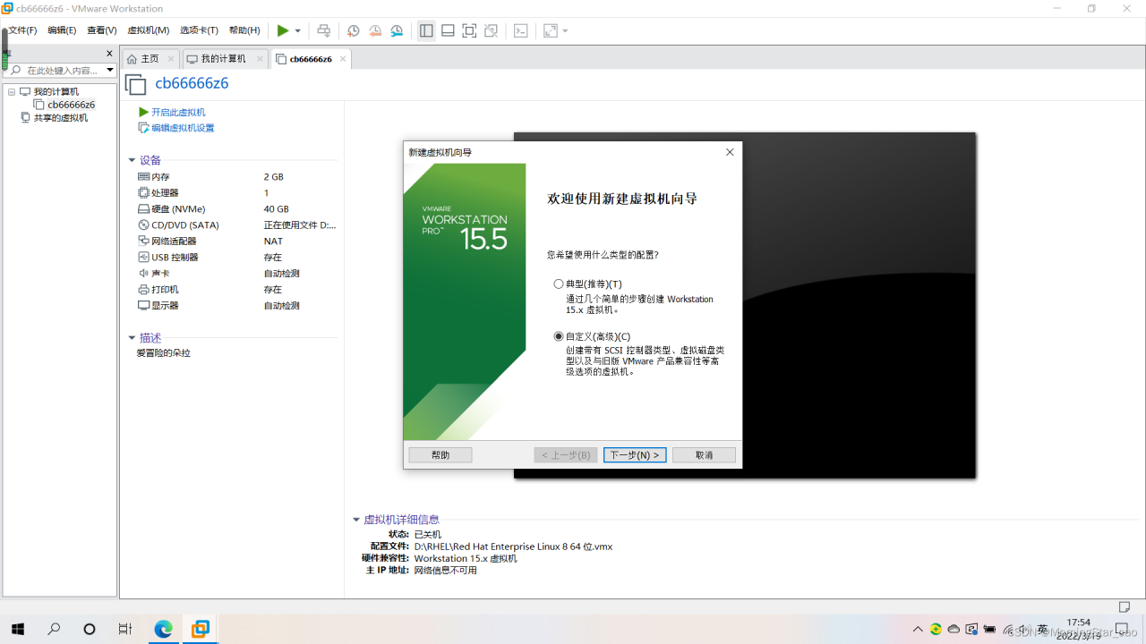The image size is (1146, 644).
Task: Open the 选项卡(T) menu
Action: coord(199,30)
